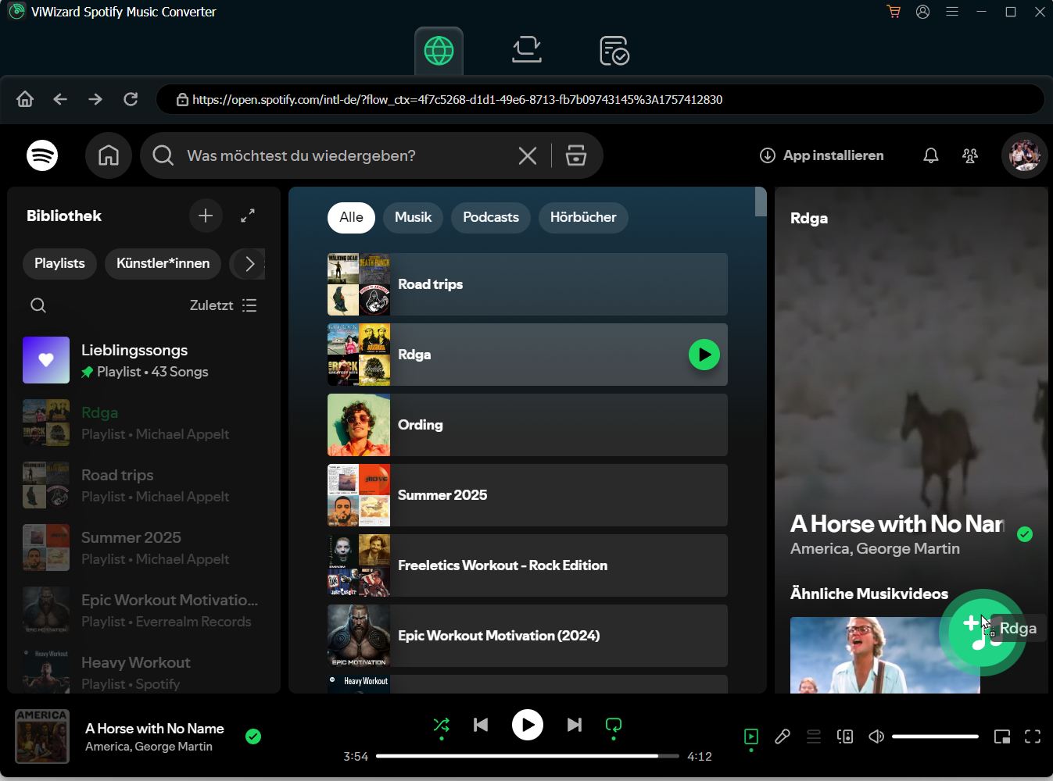Clear the search field with the X

pyautogui.click(x=528, y=155)
